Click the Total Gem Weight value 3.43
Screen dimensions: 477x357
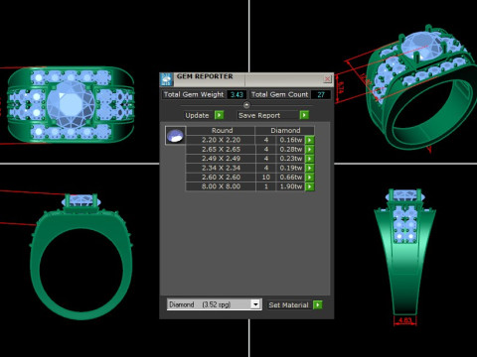pos(237,94)
